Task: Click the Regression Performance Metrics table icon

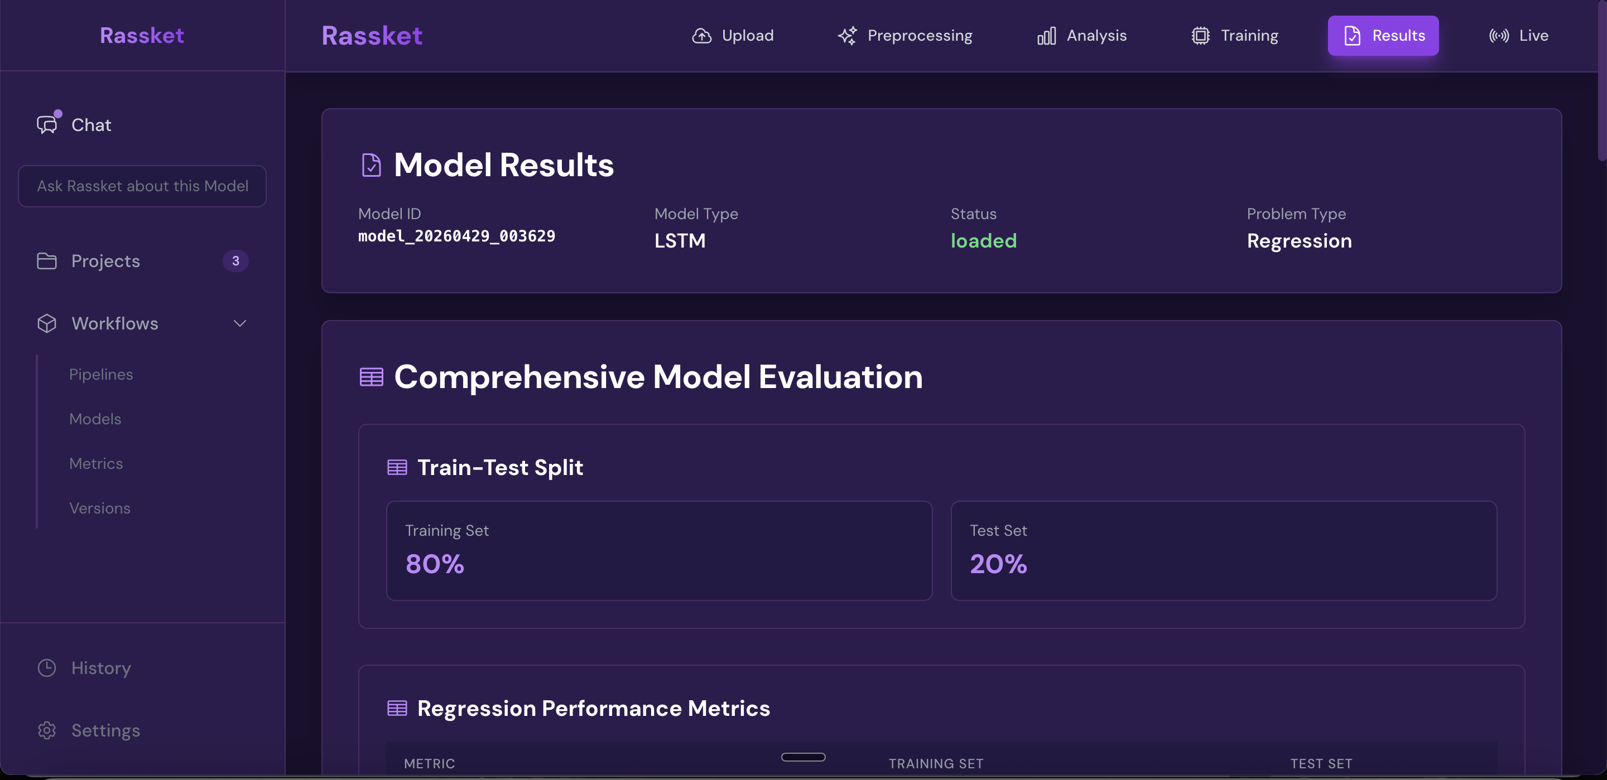Action: pos(397,708)
